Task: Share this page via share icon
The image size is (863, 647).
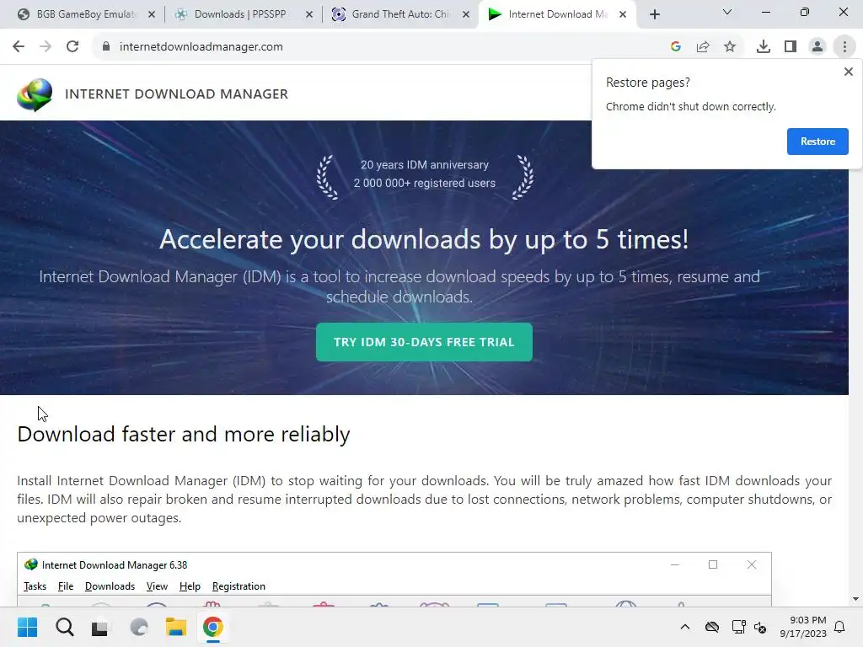Action: tap(703, 47)
